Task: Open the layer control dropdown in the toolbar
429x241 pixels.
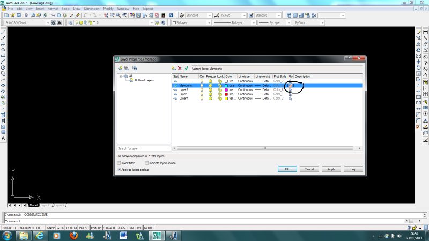Action: click(152, 22)
